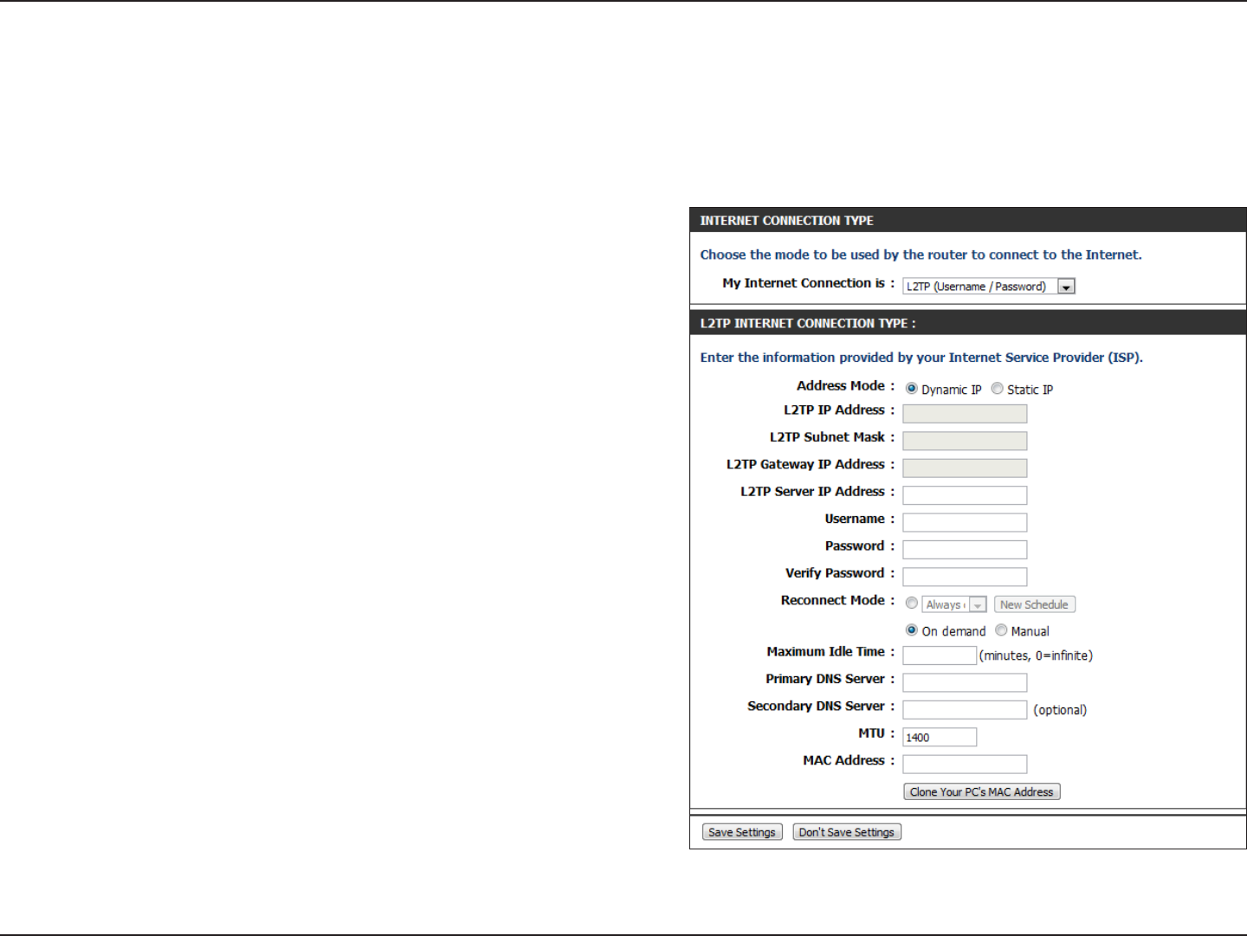Click the L2TP IP Address field
1247x936 pixels.
(x=965, y=414)
